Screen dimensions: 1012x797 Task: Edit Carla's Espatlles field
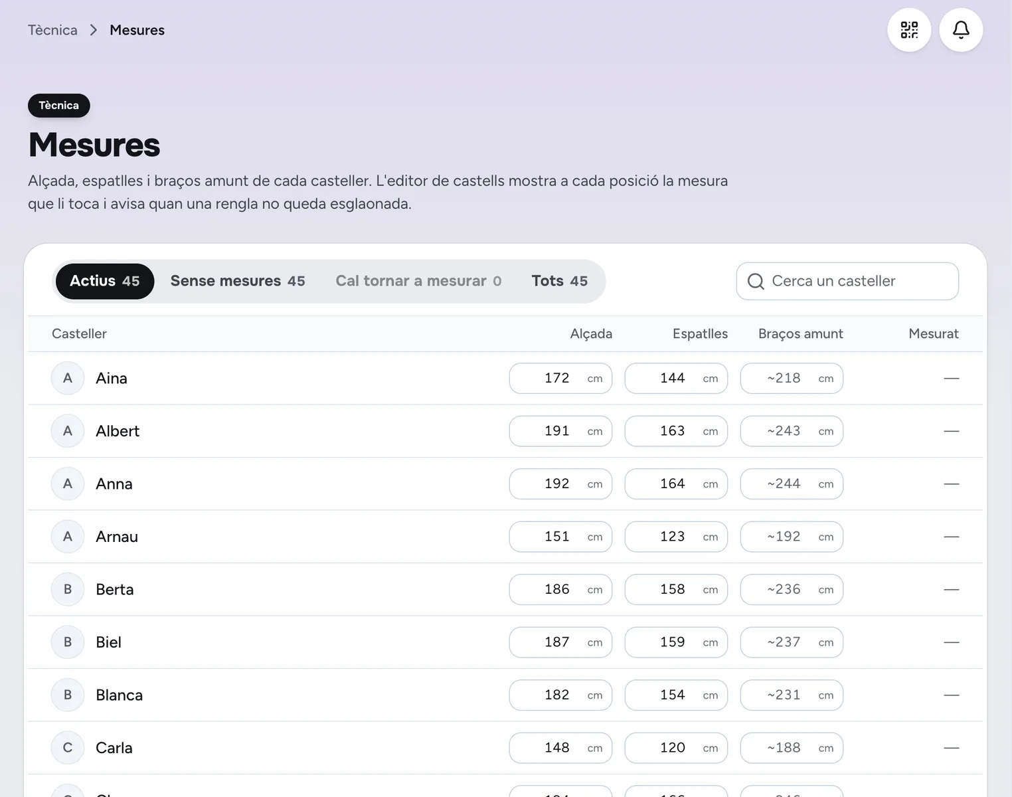point(676,748)
